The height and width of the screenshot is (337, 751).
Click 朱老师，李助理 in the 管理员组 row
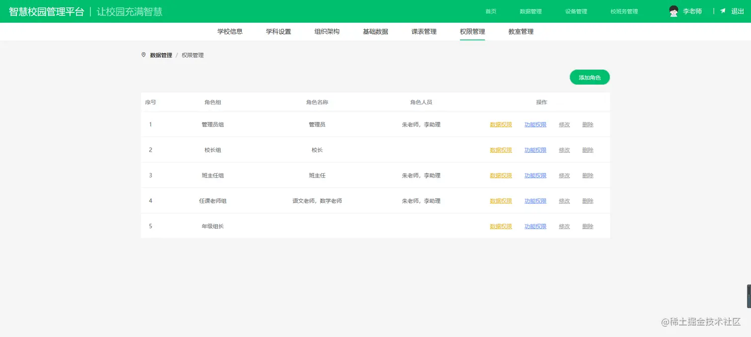(421, 125)
